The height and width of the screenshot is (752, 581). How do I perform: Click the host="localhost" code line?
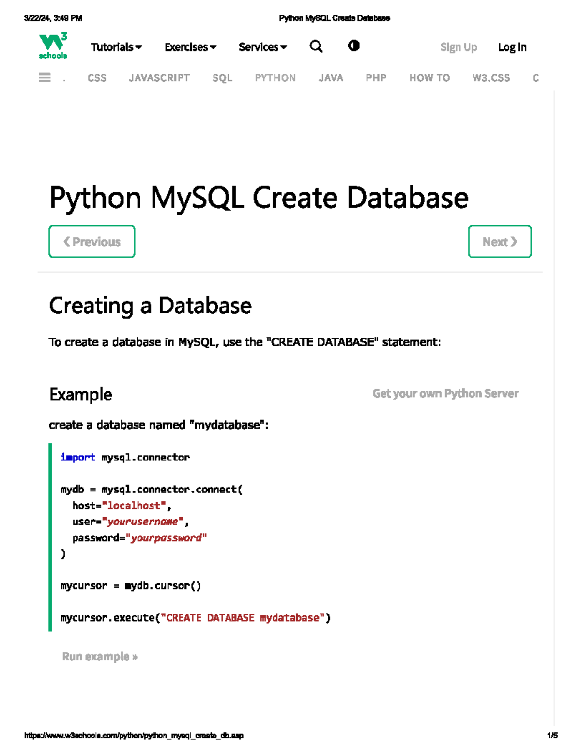122,506
